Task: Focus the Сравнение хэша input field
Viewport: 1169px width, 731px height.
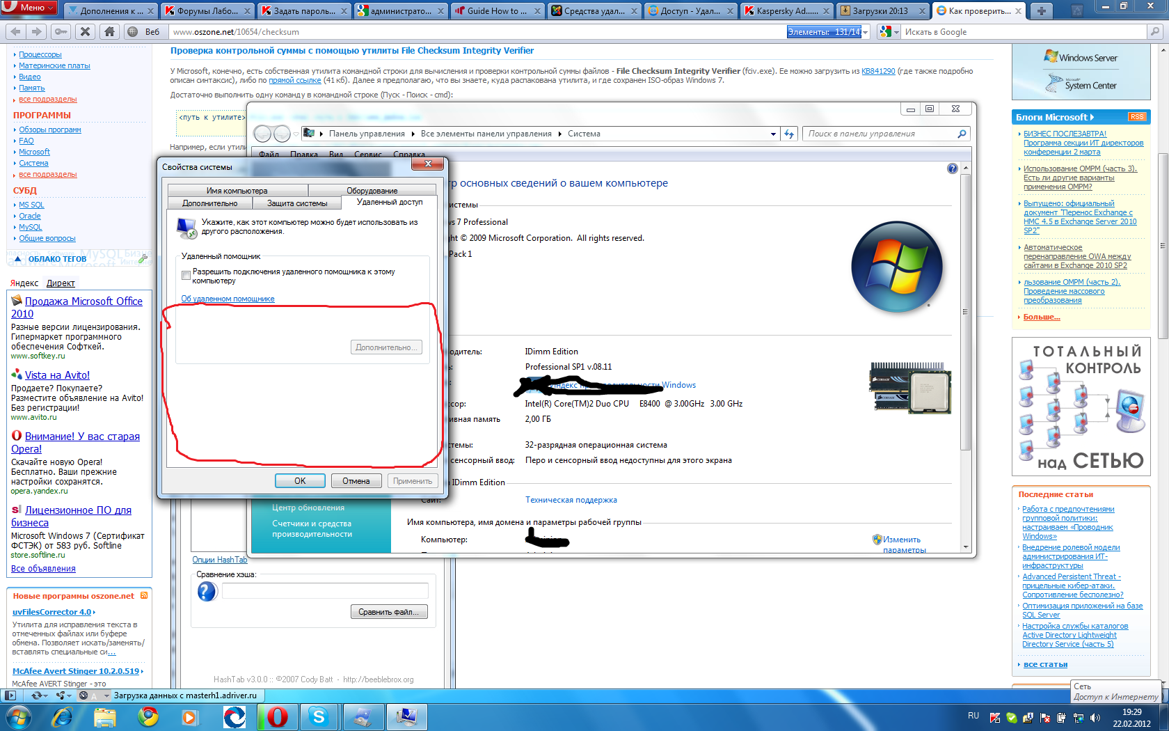Action: click(325, 591)
